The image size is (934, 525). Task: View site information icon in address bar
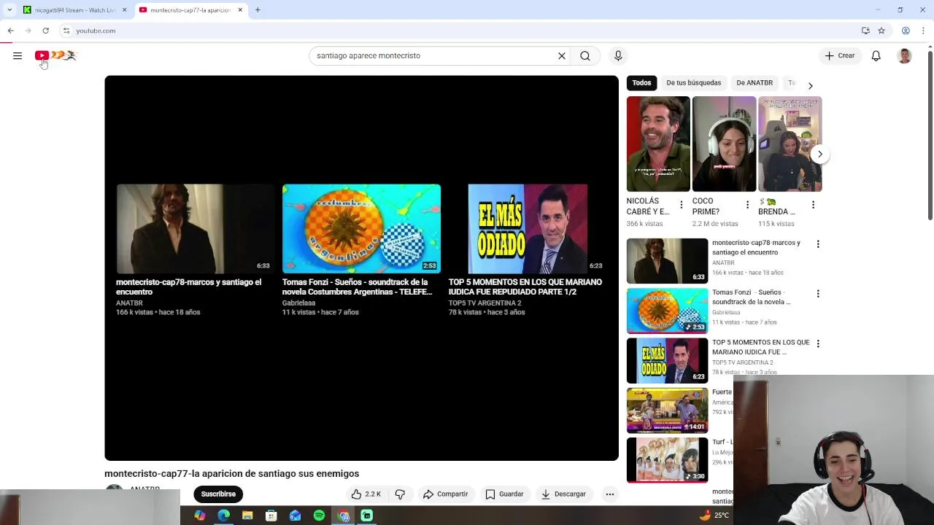[66, 31]
